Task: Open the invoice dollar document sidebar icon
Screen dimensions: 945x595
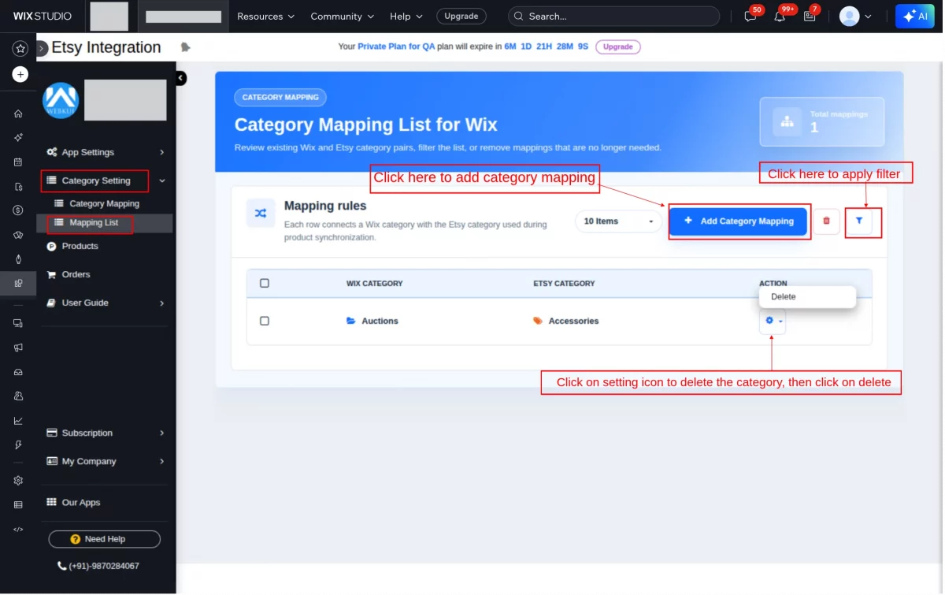Action: click(x=18, y=187)
